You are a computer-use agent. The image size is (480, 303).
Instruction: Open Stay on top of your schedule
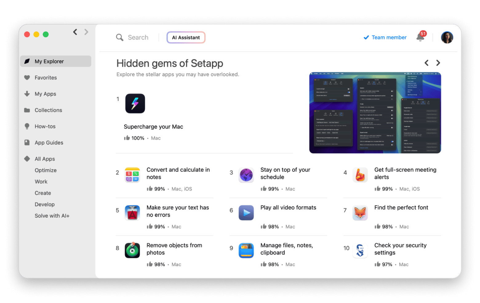coord(285,173)
